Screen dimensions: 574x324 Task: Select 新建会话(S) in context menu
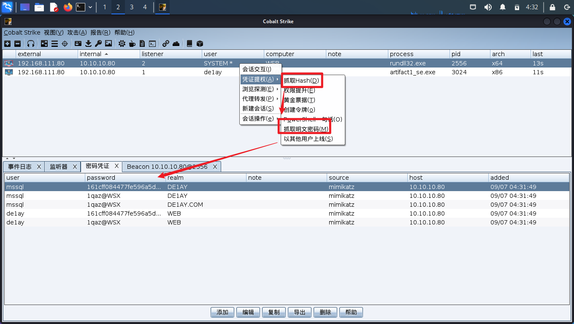click(x=260, y=108)
